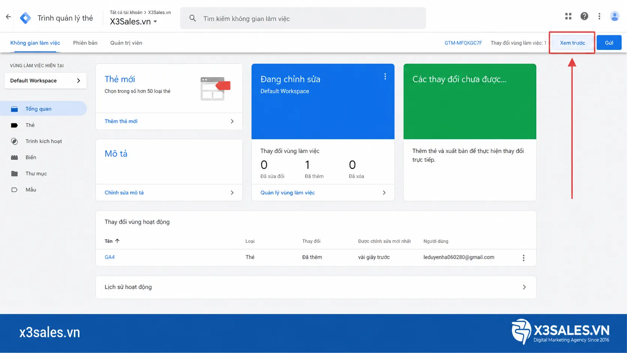Click the Mẫu template icon
This screenshot has height=353, width=627.
pos(14,190)
